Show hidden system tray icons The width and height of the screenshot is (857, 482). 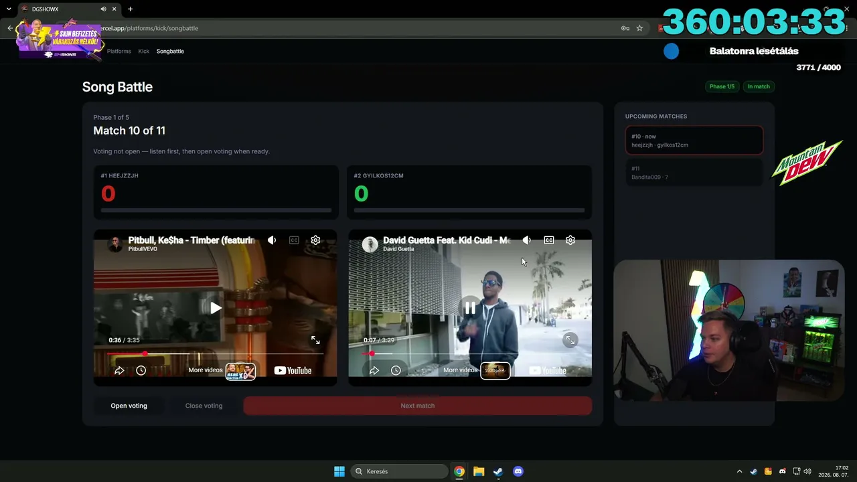point(739,471)
